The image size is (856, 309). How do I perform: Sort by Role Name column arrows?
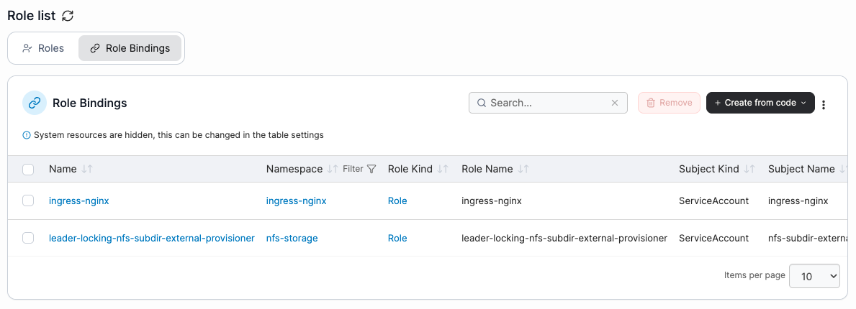point(523,169)
